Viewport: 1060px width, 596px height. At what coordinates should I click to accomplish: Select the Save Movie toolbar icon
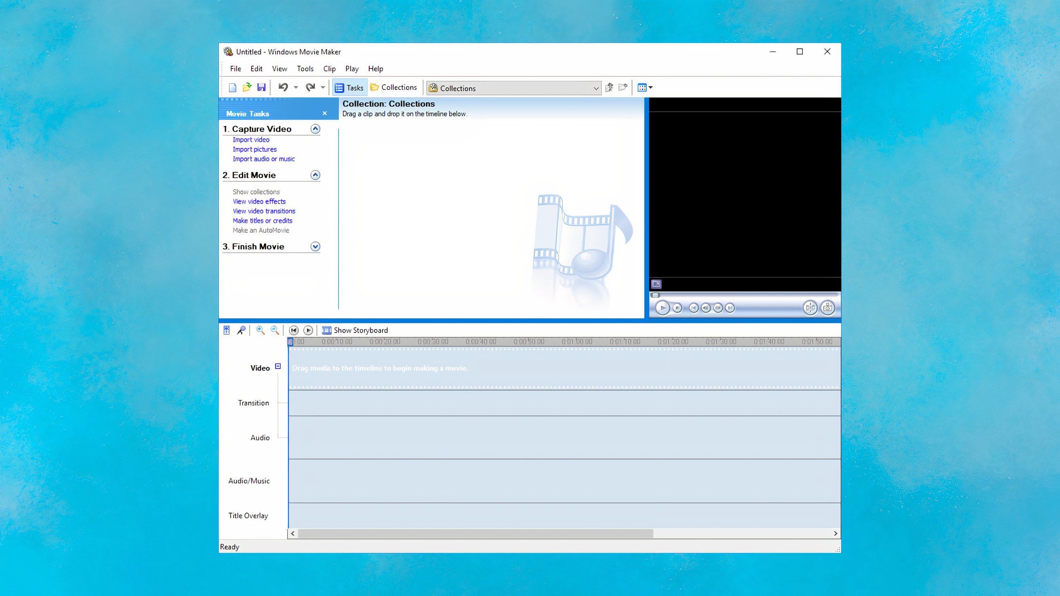pyautogui.click(x=261, y=87)
